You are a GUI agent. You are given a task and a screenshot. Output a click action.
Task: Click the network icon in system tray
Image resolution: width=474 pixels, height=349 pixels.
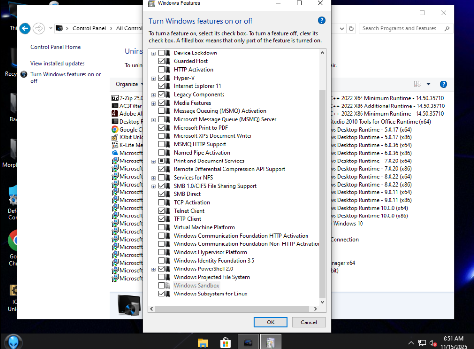(x=422, y=343)
